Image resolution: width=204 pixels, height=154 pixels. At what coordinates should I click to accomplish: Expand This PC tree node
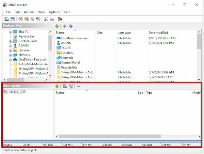click(x=11, y=32)
